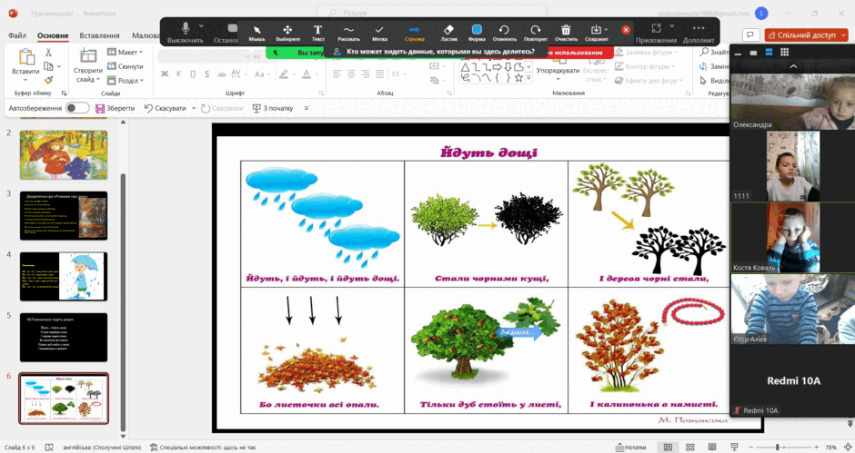Start slideshow З початку

click(273, 108)
